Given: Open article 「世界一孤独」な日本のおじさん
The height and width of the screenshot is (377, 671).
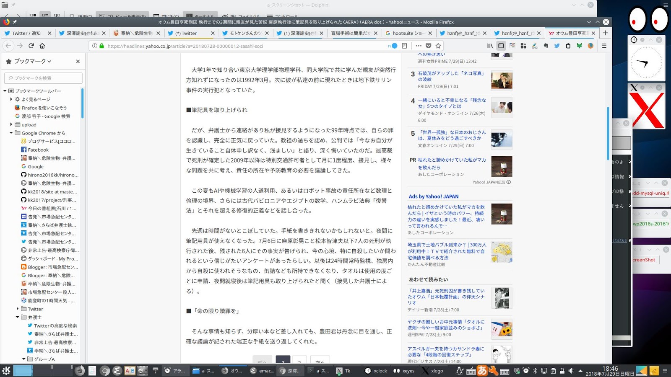Looking at the screenshot, I should pyautogui.click(x=452, y=135).
